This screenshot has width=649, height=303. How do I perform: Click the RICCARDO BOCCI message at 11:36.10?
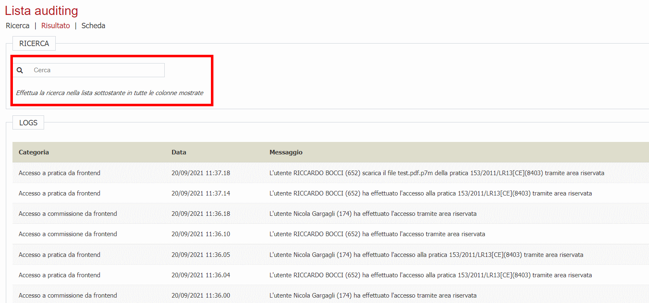(x=377, y=234)
